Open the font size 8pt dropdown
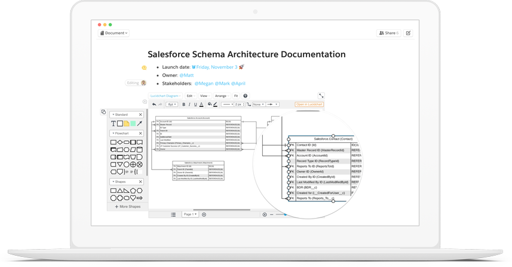The width and height of the screenshot is (512, 267). tap(171, 105)
